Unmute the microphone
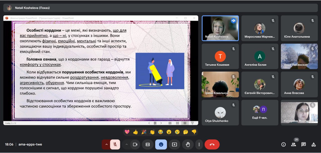The height and width of the screenshot is (153, 321). click(115, 144)
